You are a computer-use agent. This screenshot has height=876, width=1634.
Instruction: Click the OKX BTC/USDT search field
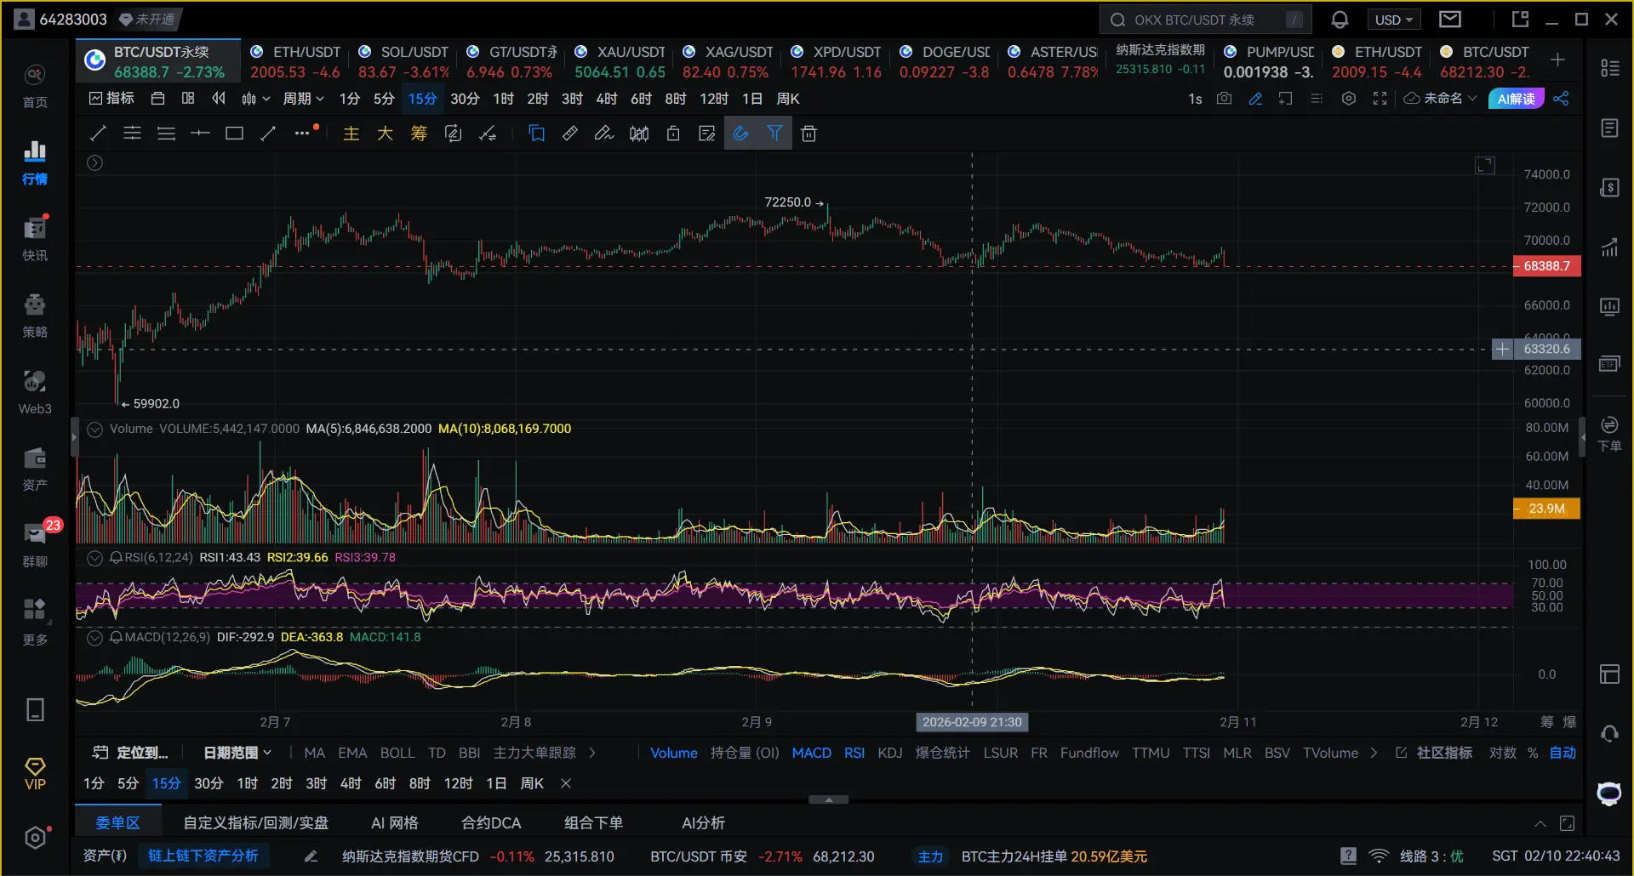[x=1205, y=20]
